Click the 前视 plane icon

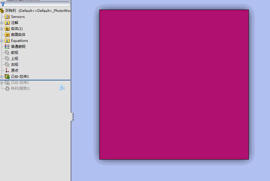click(7, 53)
